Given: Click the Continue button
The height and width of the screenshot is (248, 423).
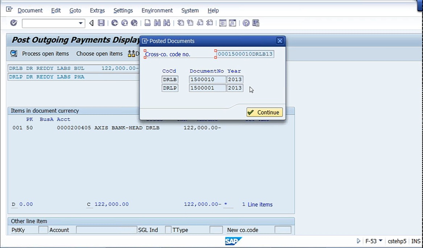Looking at the screenshot, I should (265, 112).
